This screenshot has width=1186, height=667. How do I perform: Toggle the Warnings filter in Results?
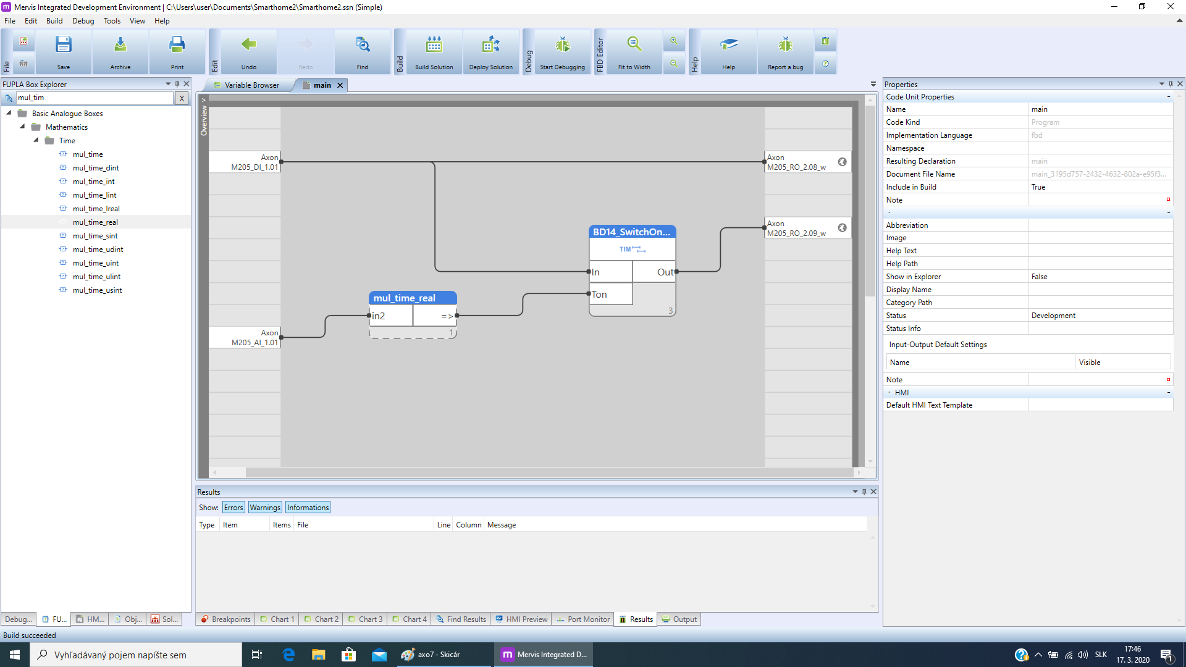click(x=265, y=508)
